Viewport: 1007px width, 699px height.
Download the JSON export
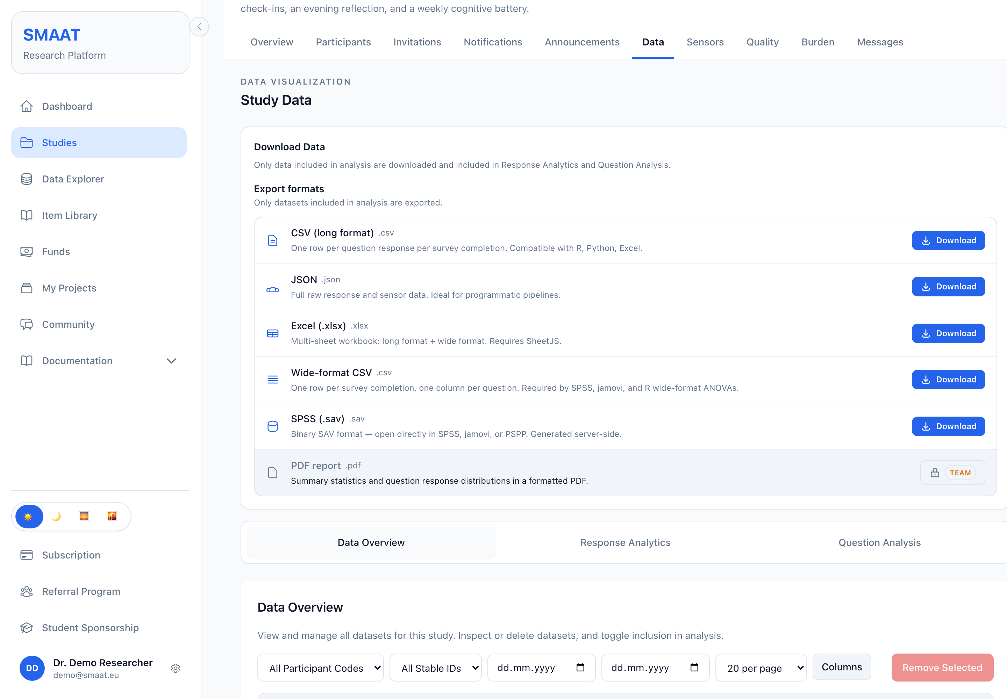[948, 287]
